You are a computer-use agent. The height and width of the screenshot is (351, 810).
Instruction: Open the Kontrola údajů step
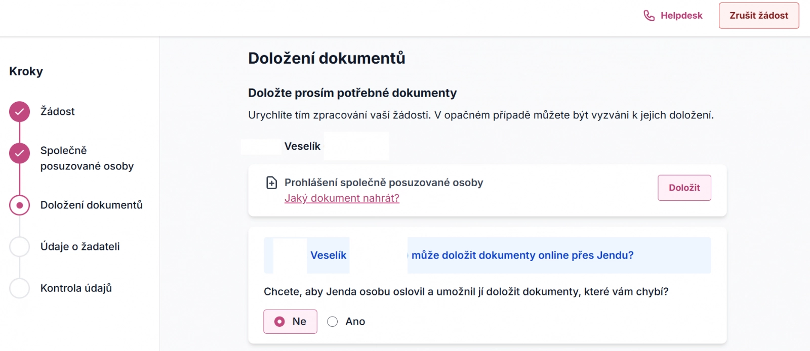point(76,288)
